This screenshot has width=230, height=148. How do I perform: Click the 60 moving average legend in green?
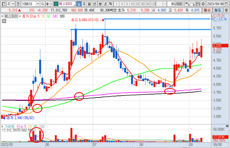click(x=49, y=16)
